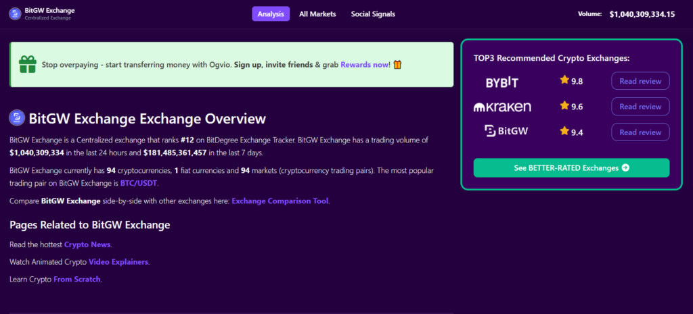Click the green gift box icon
Viewport: 693px width, 314px height.
pyautogui.click(x=27, y=65)
